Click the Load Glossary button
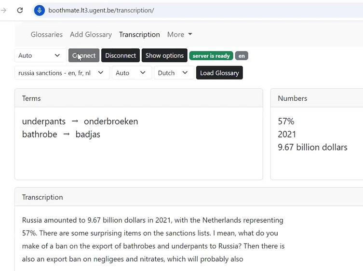The image size is (363, 271). click(x=219, y=73)
